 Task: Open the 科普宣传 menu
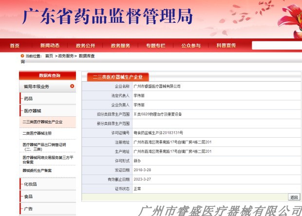pos(226,46)
